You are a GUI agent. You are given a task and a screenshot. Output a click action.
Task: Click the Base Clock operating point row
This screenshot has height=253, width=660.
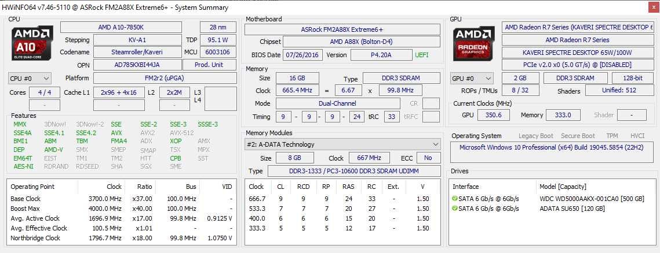(121, 199)
